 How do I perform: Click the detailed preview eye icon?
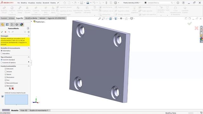pyautogui.click(x=29, y=32)
